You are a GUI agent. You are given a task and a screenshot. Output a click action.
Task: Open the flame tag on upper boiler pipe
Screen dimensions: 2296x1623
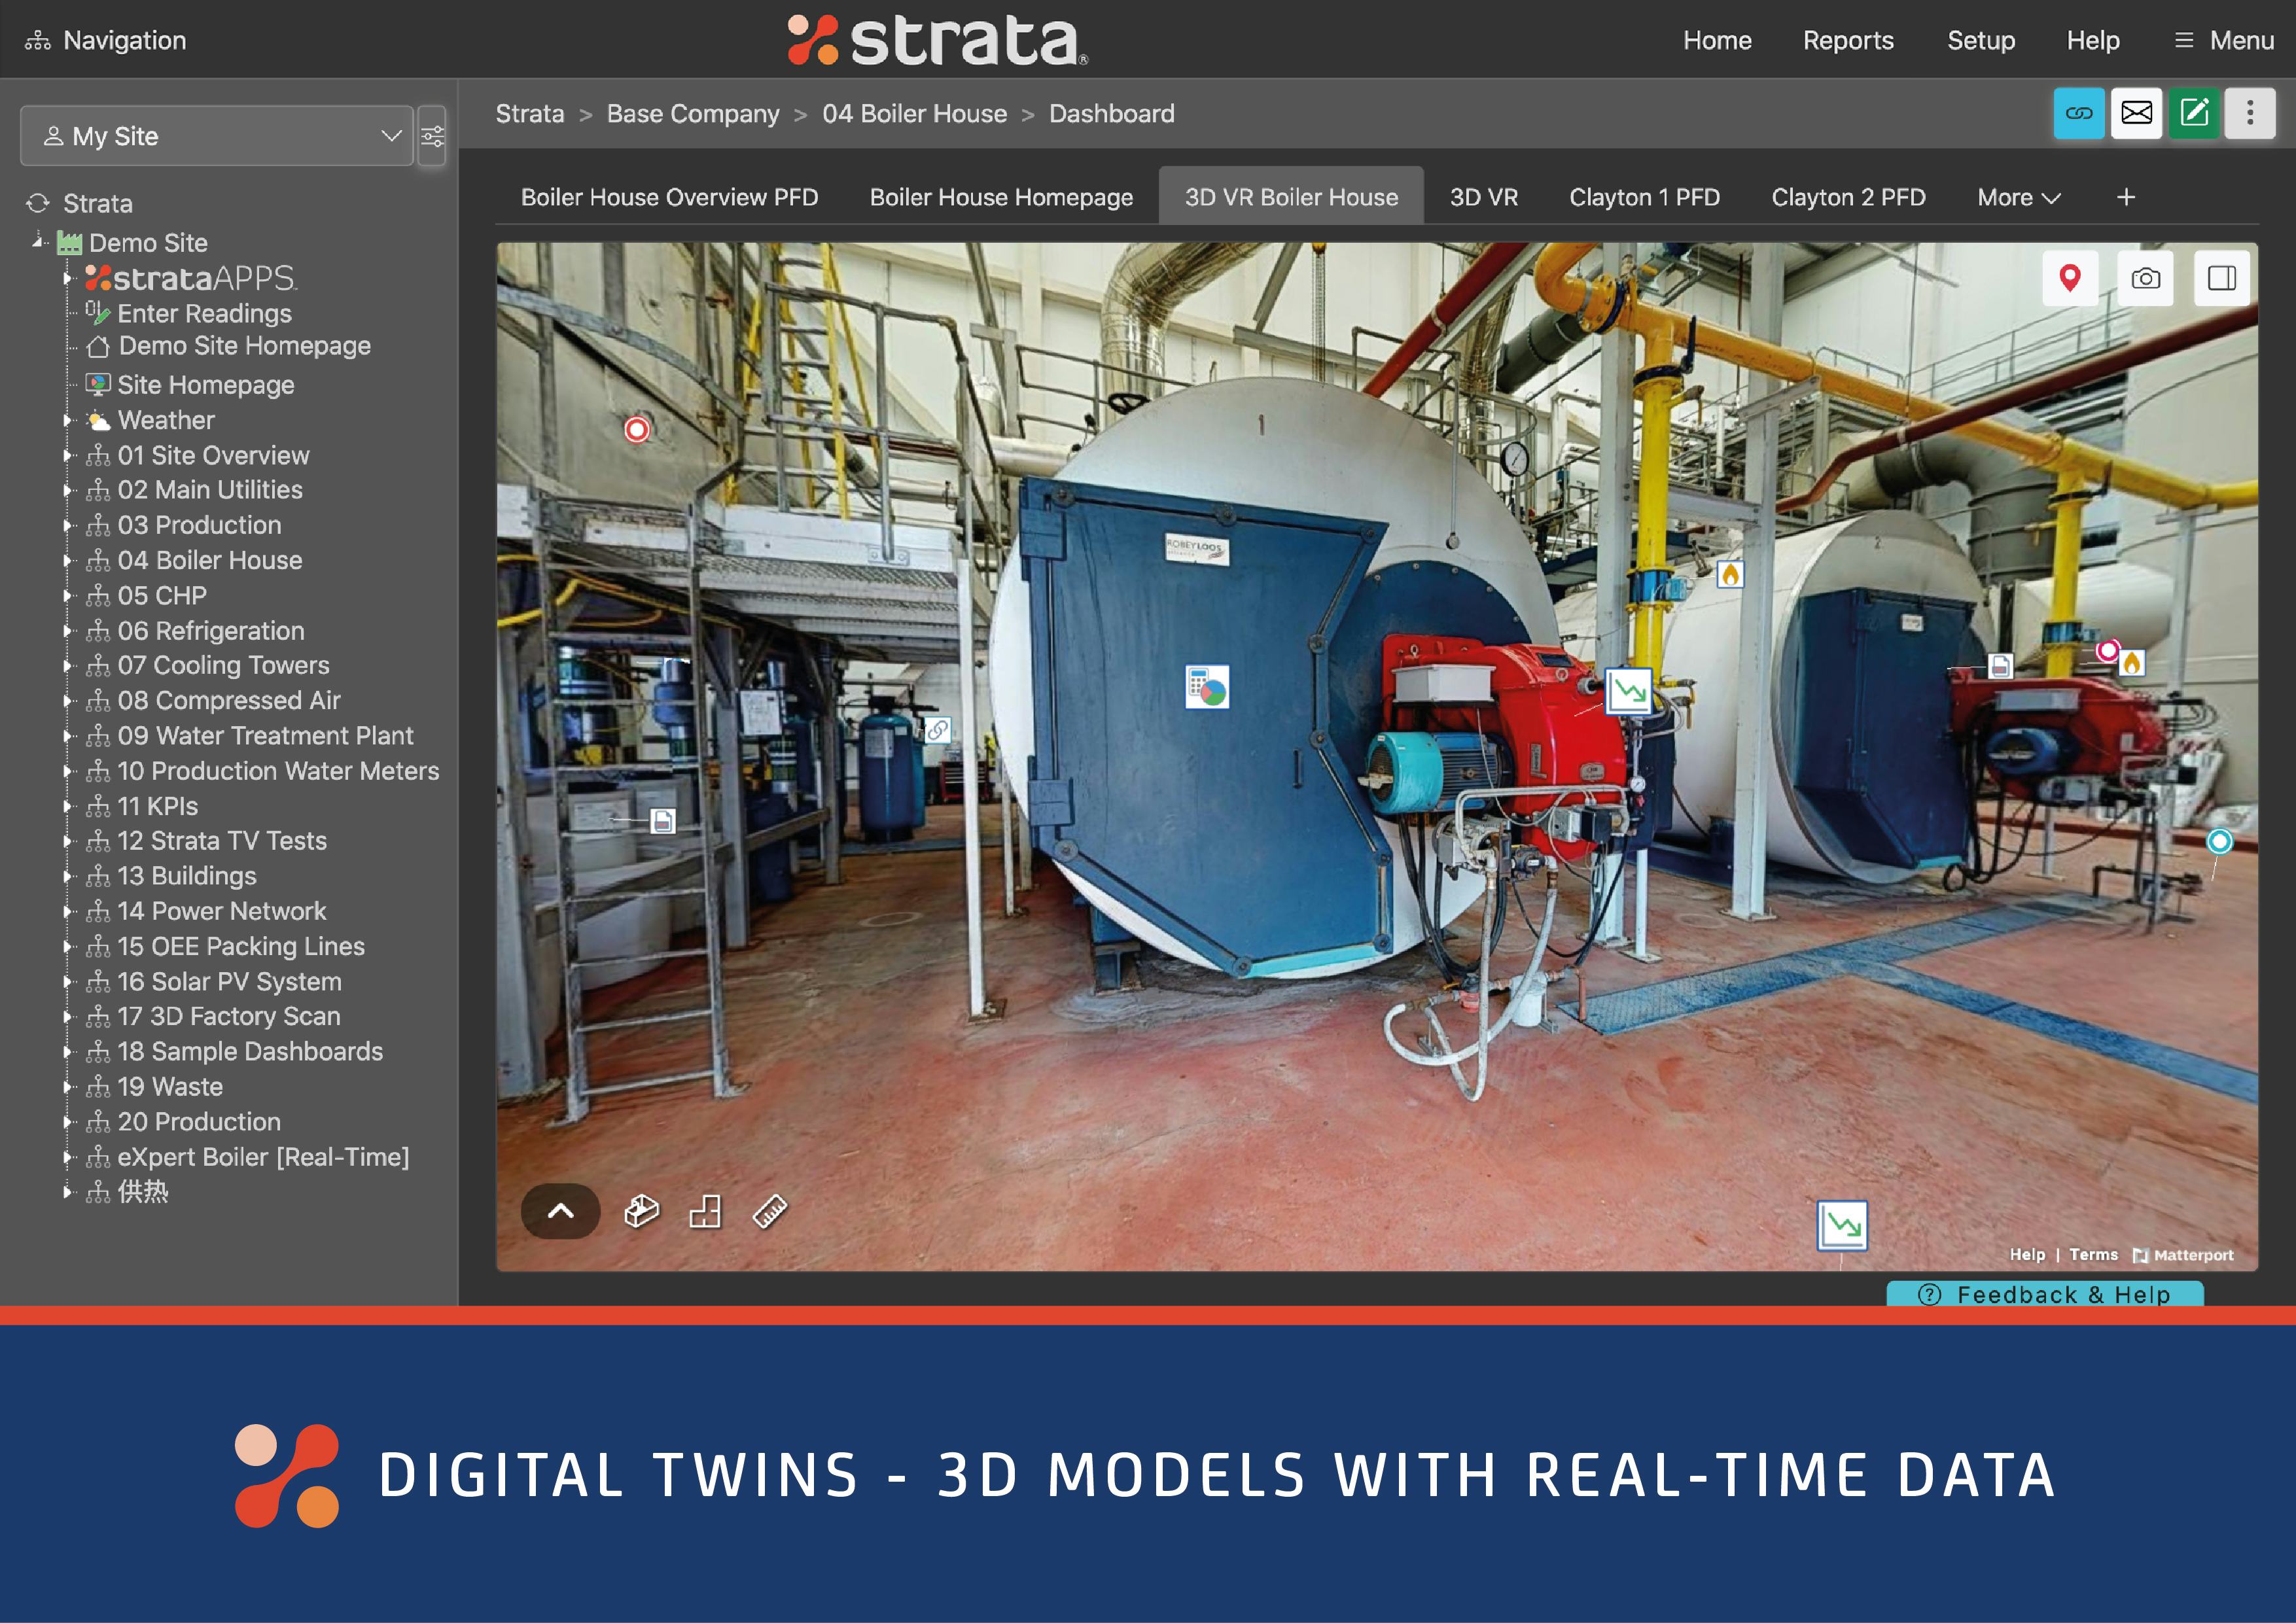1730,574
